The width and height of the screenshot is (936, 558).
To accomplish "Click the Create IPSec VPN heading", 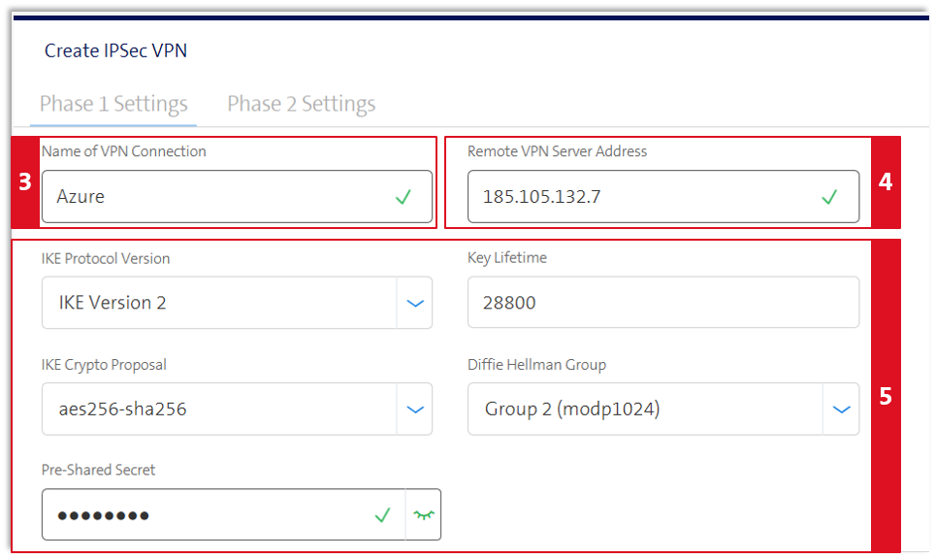I will pyautogui.click(x=115, y=50).
